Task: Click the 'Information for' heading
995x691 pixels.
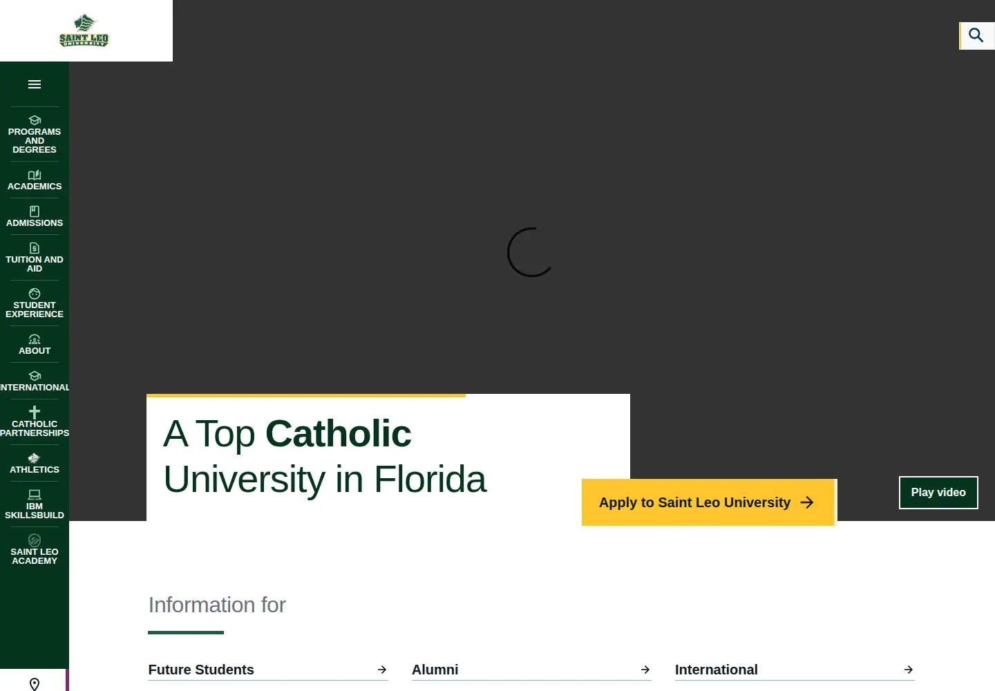Action: click(217, 605)
